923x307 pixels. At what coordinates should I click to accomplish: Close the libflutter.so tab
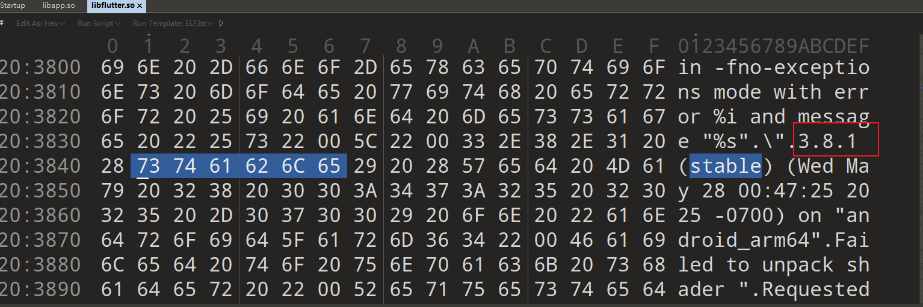pyautogui.click(x=140, y=5)
